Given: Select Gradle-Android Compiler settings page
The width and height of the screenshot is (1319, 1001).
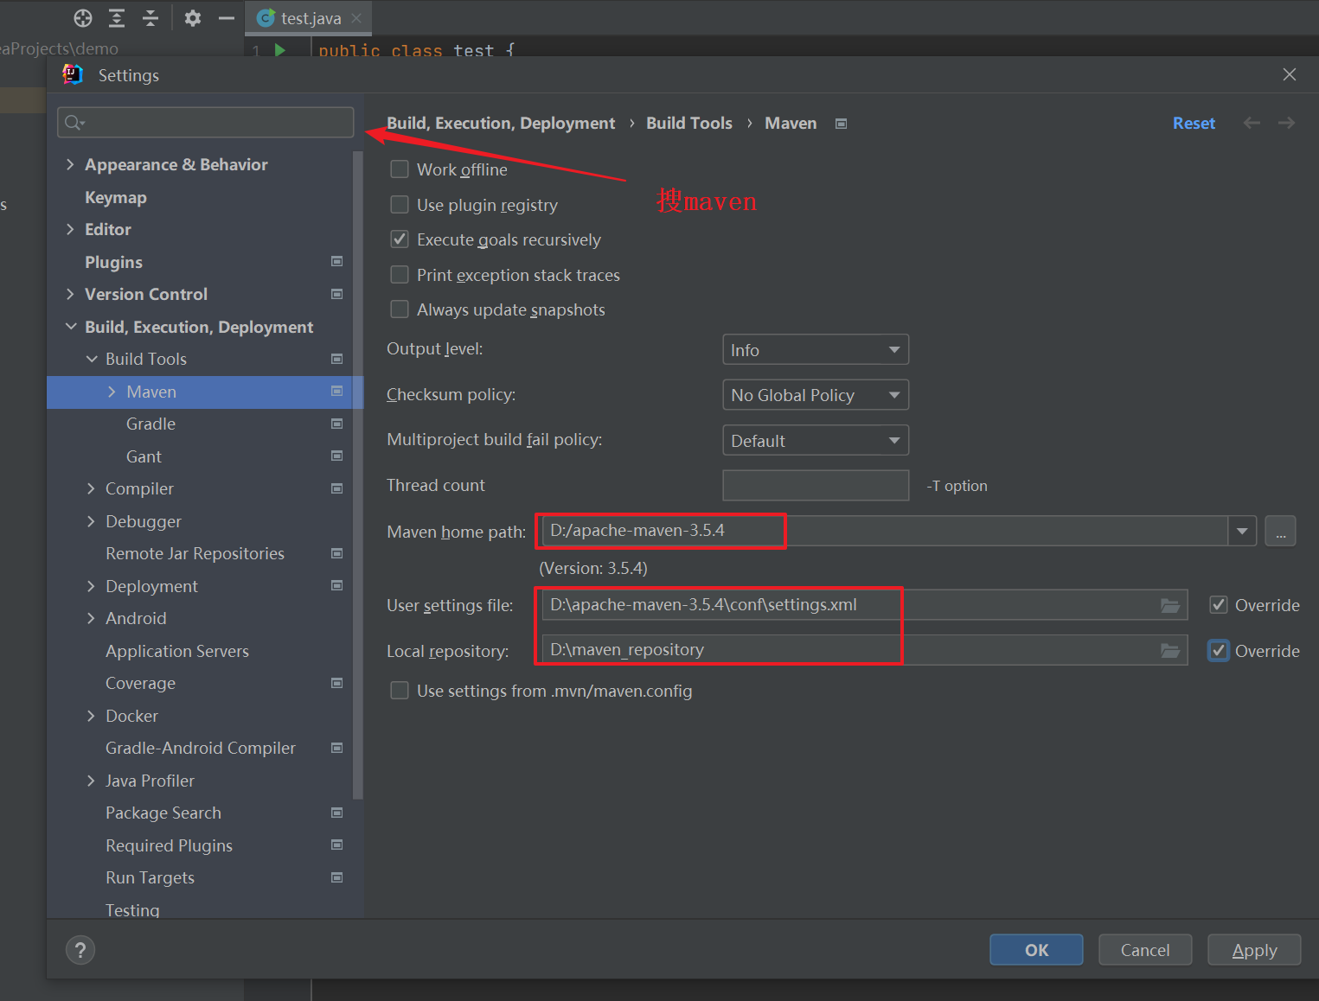Looking at the screenshot, I should (x=201, y=748).
